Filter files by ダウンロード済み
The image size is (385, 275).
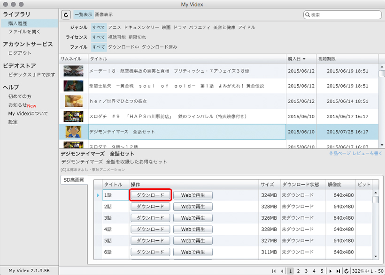(x=159, y=47)
